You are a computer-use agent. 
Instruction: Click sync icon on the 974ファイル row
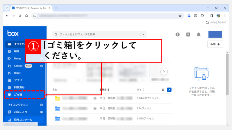[x=95, y=108]
